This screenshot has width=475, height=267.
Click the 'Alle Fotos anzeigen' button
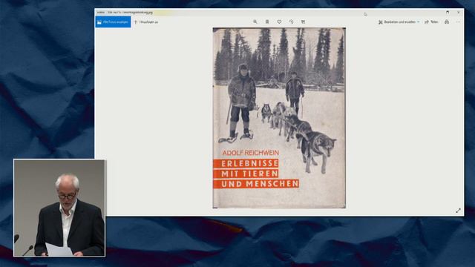point(113,22)
